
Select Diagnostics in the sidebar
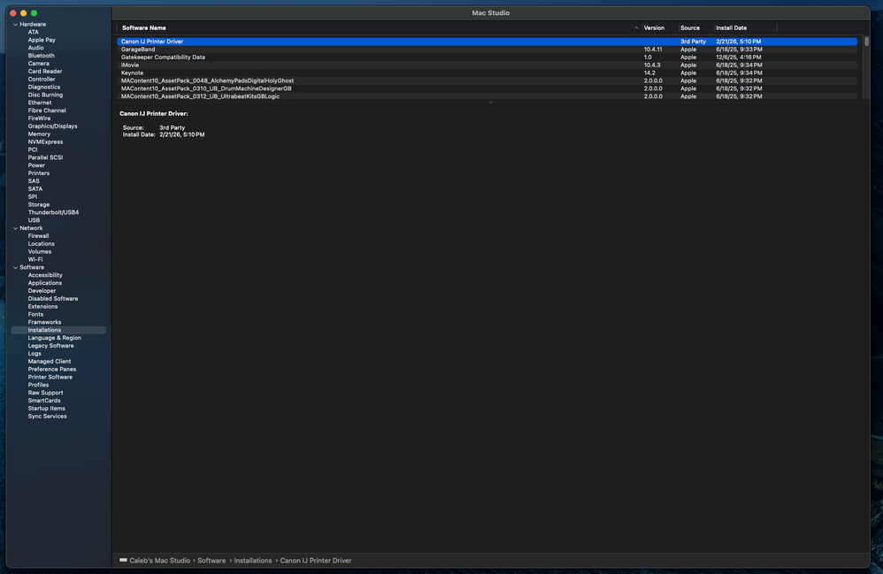[44, 88]
